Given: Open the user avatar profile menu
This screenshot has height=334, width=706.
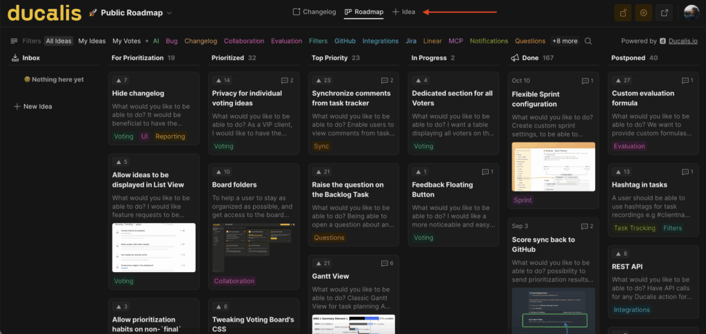Looking at the screenshot, I should [x=692, y=13].
